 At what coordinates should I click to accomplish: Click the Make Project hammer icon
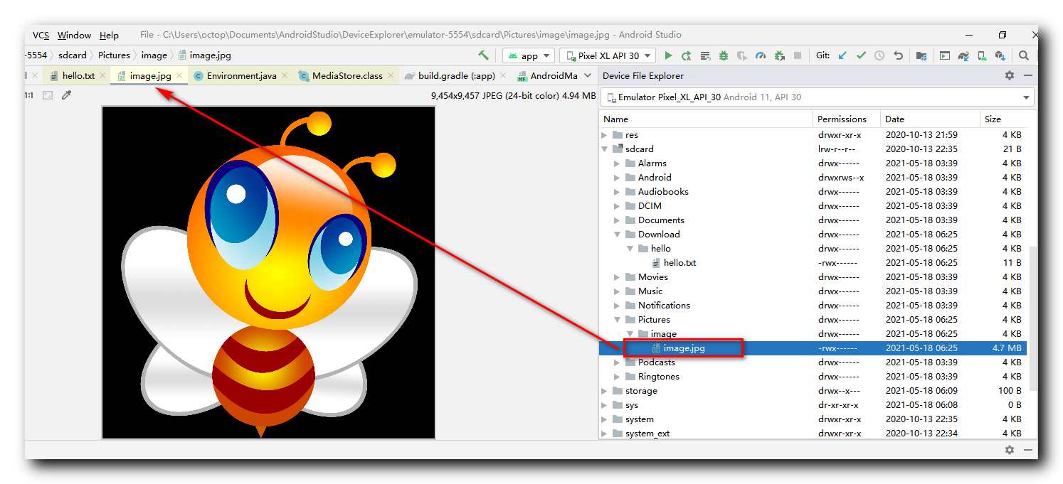pos(484,55)
